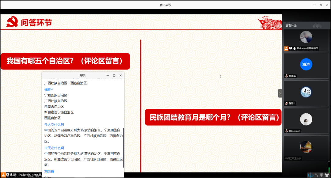The image size is (331, 178).
Task: Click the orange host icon at bottom-left corner
Action: [x=3, y=175]
